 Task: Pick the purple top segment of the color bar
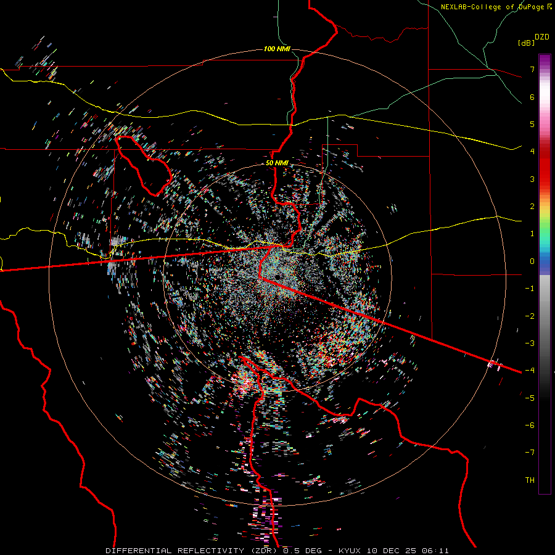point(545,61)
